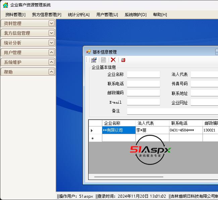This screenshot has height=200, width=218.
Task: Click the 联系电话 column header in grid
Action: [x=186, y=123]
